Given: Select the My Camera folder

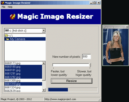Looking at the screenshot, I should (x=25, y=39).
